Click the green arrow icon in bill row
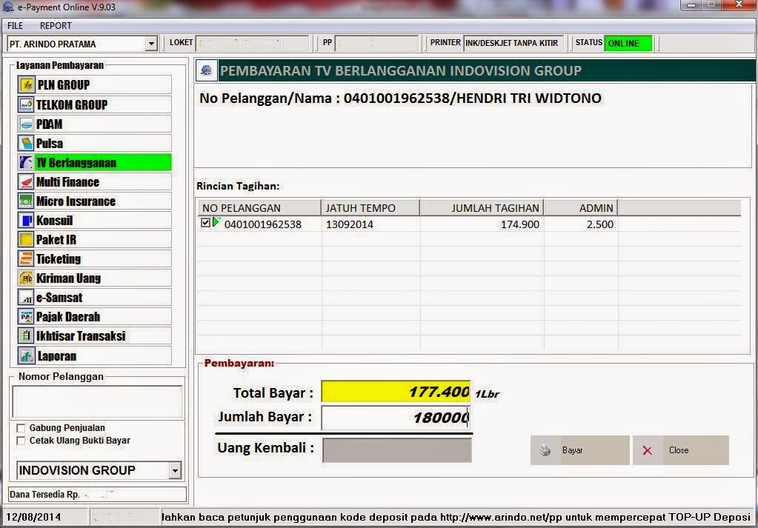 tap(216, 221)
